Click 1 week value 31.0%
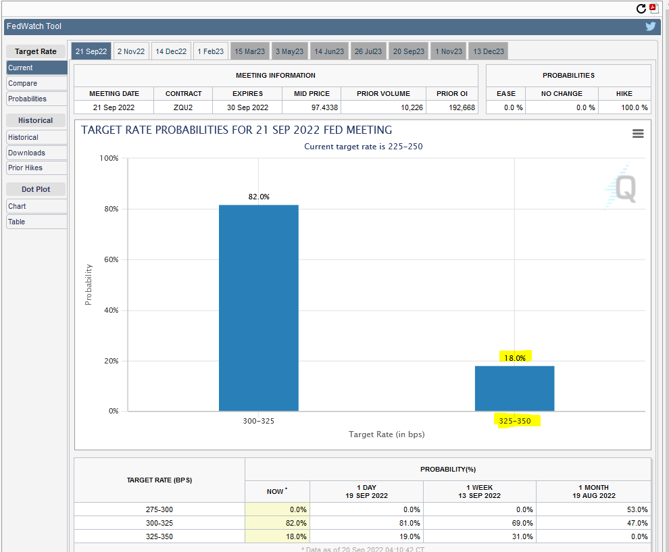 pos(522,536)
